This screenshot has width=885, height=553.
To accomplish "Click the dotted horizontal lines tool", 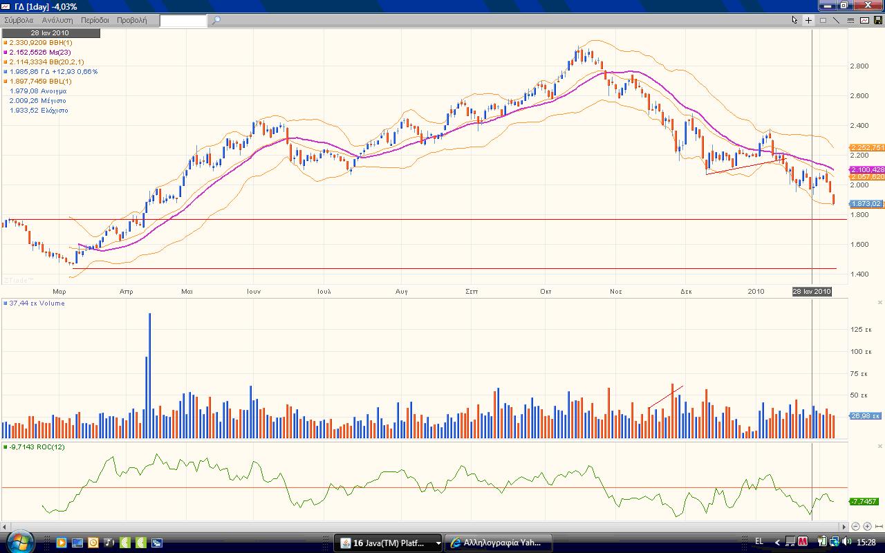I will coord(850,20).
